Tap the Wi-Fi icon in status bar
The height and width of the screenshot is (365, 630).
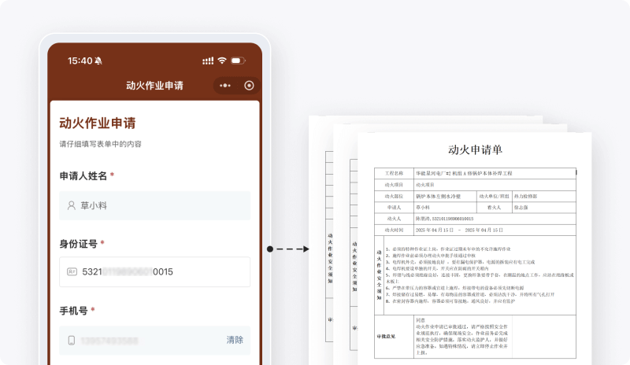[222, 61]
